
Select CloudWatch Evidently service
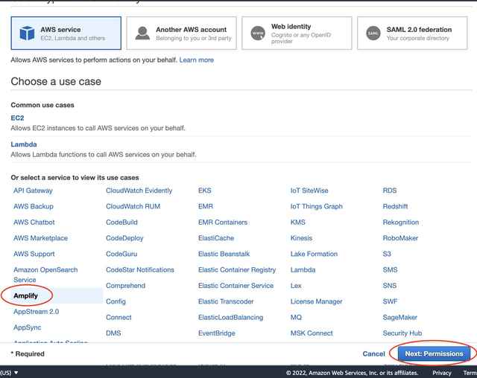[139, 190]
